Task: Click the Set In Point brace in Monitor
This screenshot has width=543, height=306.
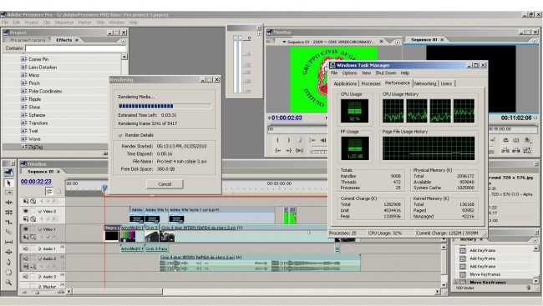Action: (277, 140)
